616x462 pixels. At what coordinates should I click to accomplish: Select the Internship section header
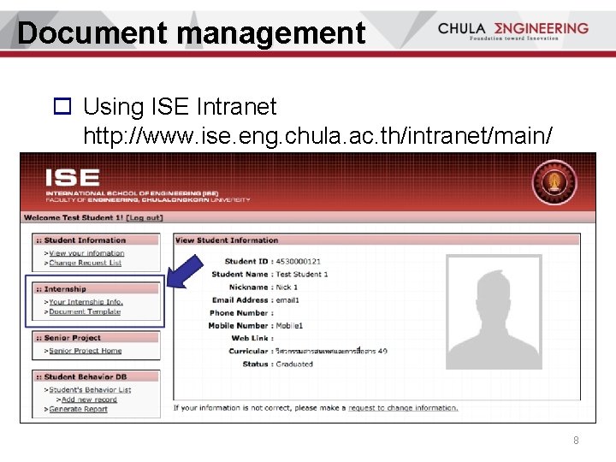click(x=96, y=289)
